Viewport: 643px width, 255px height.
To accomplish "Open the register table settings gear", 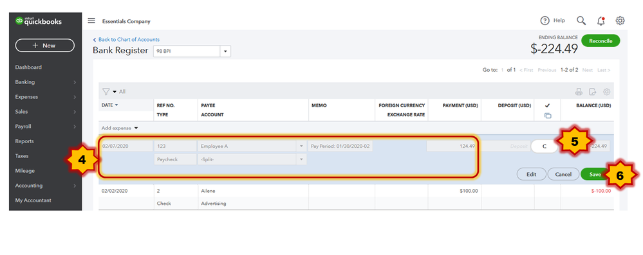I will 606,92.
